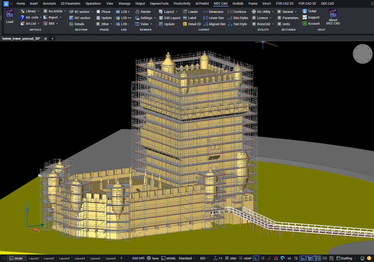Use the Continue dimension tool
The image size is (374, 262).
point(237,12)
